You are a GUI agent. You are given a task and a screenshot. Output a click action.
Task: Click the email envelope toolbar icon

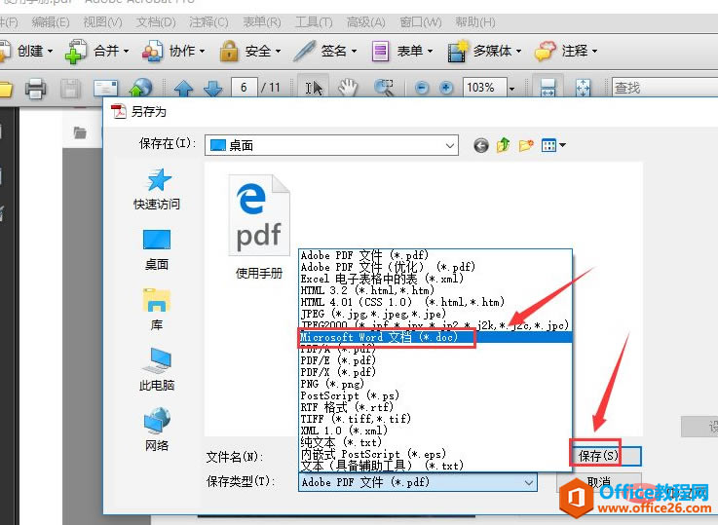pos(105,88)
